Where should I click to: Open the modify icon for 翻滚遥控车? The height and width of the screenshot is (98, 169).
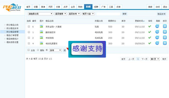[x=165, y=32]
